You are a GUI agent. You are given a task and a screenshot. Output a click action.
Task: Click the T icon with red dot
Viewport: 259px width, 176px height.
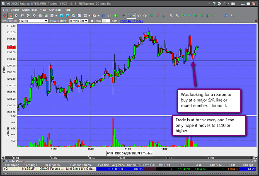67,16
